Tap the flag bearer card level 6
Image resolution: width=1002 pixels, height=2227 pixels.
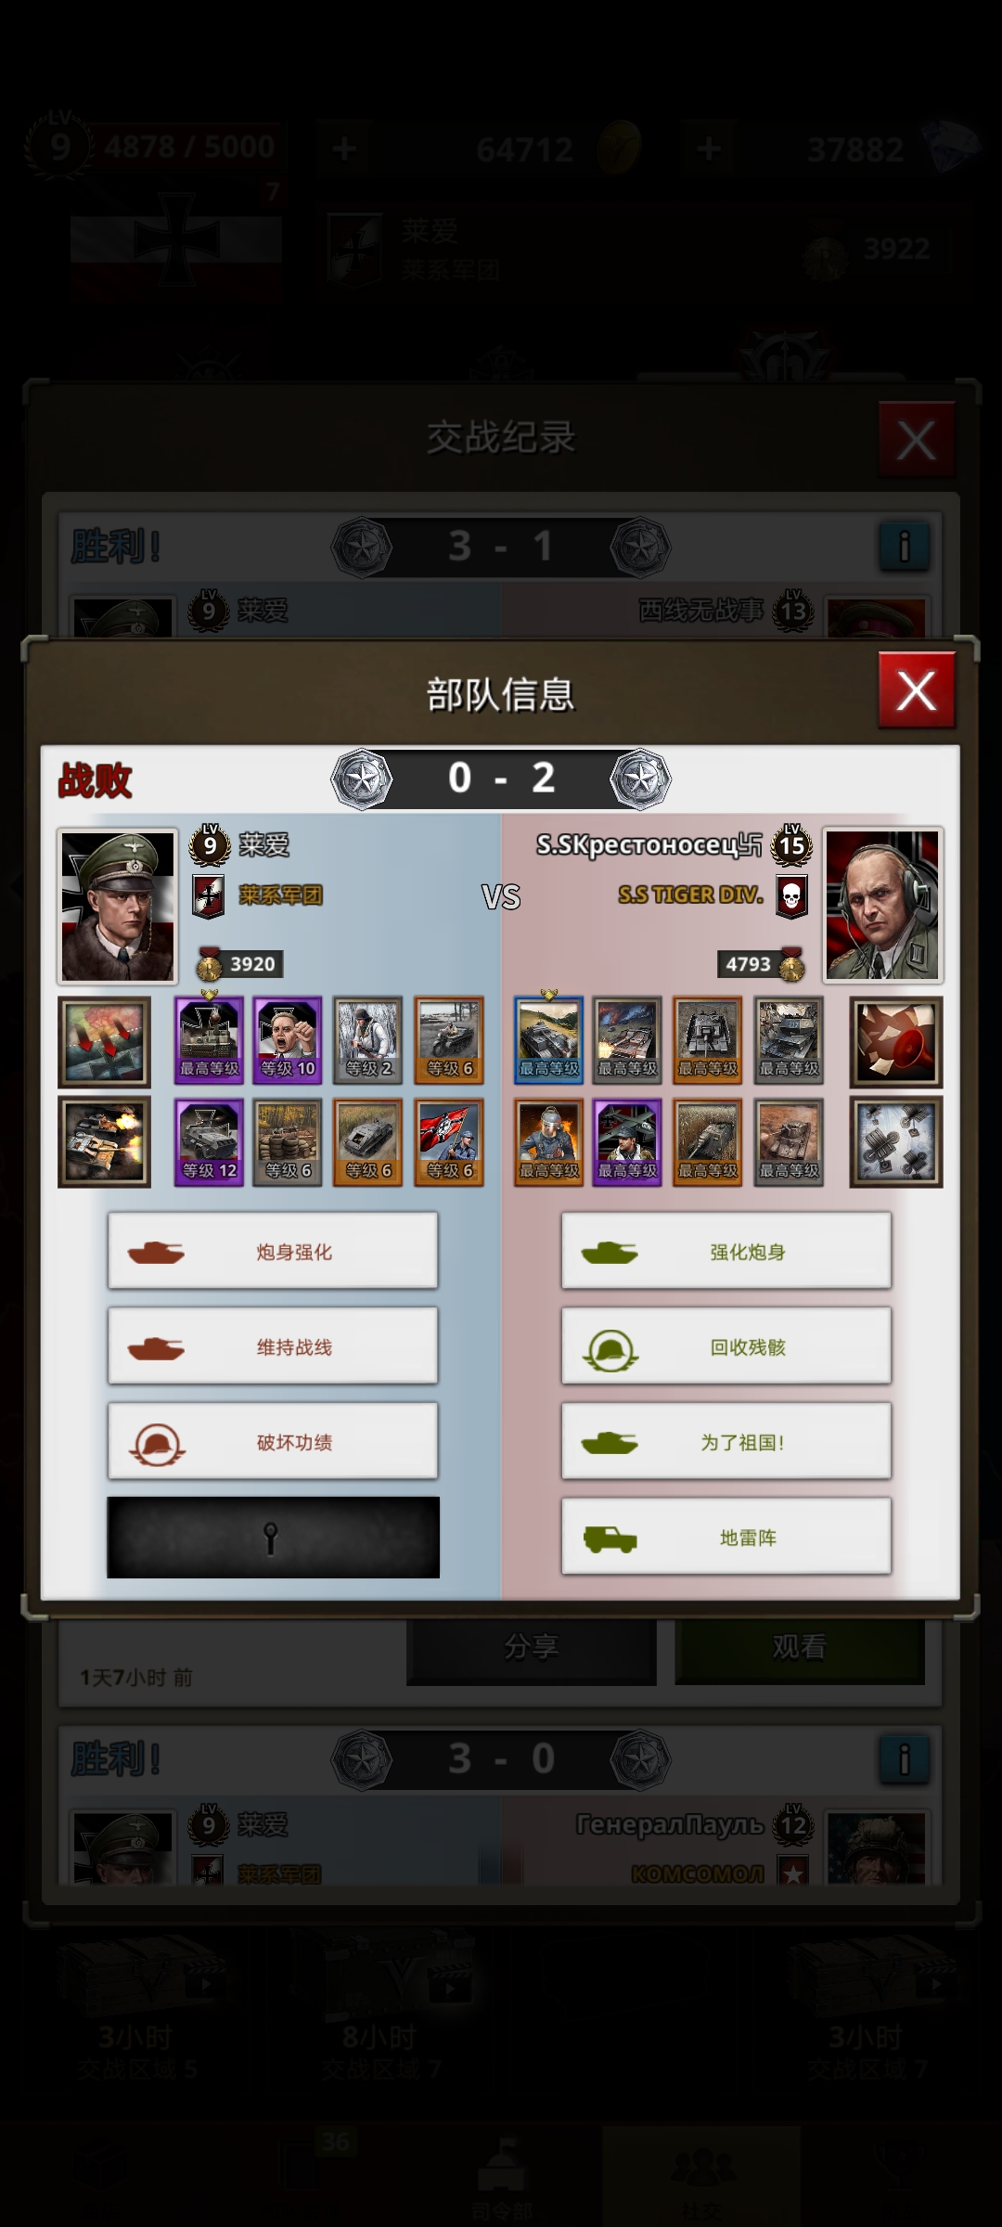(x=449, y=1142)
